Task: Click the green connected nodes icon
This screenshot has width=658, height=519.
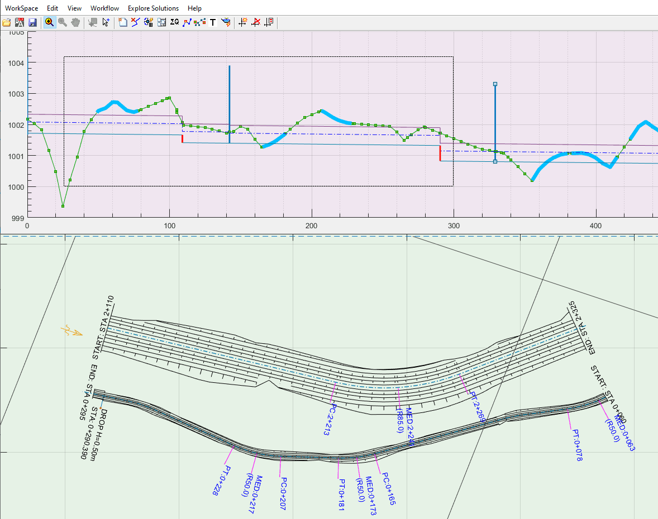Action: pos(199,22)
